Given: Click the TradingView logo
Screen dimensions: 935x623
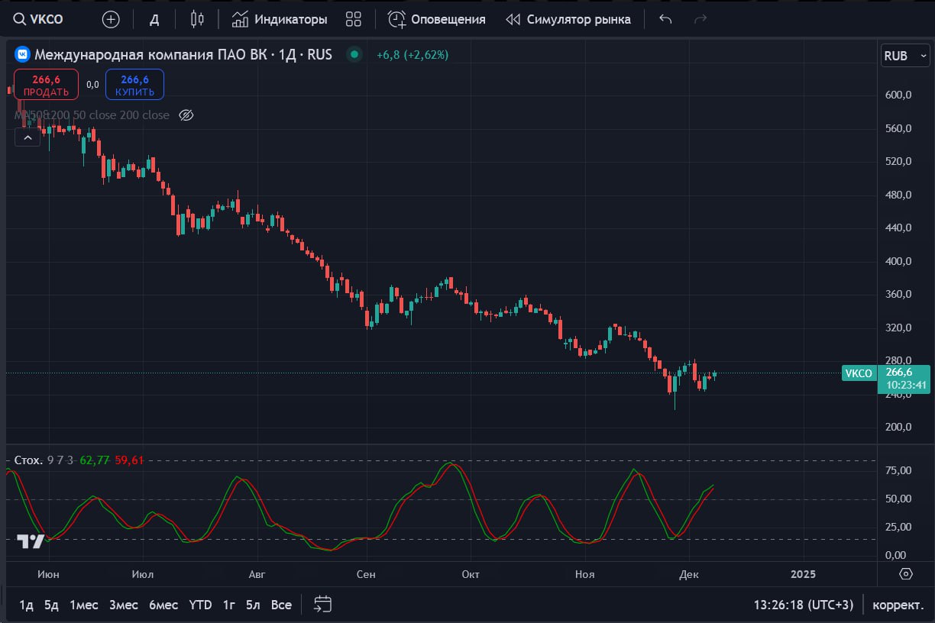Looking at the screenshot, I should (31, 541).
